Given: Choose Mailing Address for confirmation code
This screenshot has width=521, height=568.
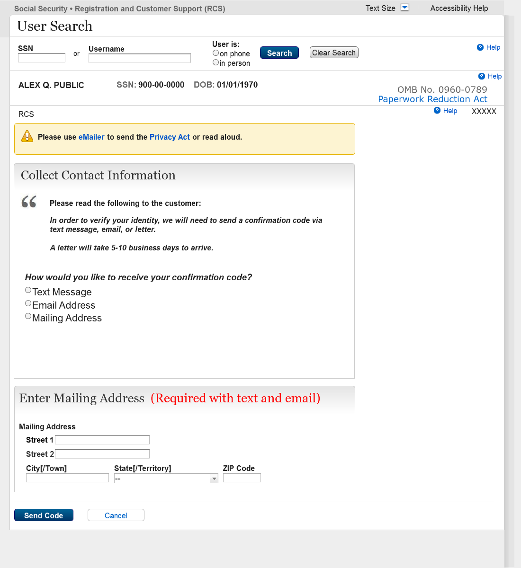Looking at the screenshot, I should tap(28, 316).
